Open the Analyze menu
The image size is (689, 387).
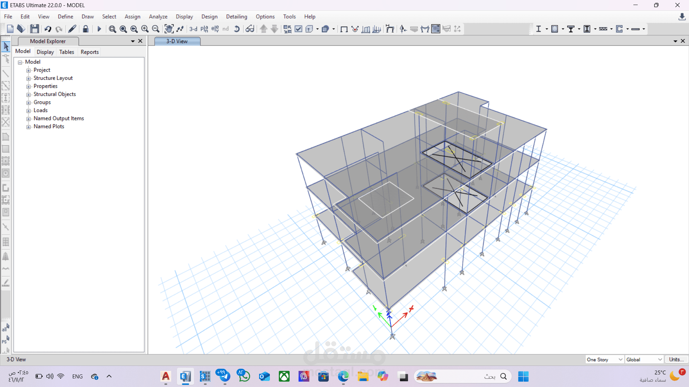click(x=158, y=16)
